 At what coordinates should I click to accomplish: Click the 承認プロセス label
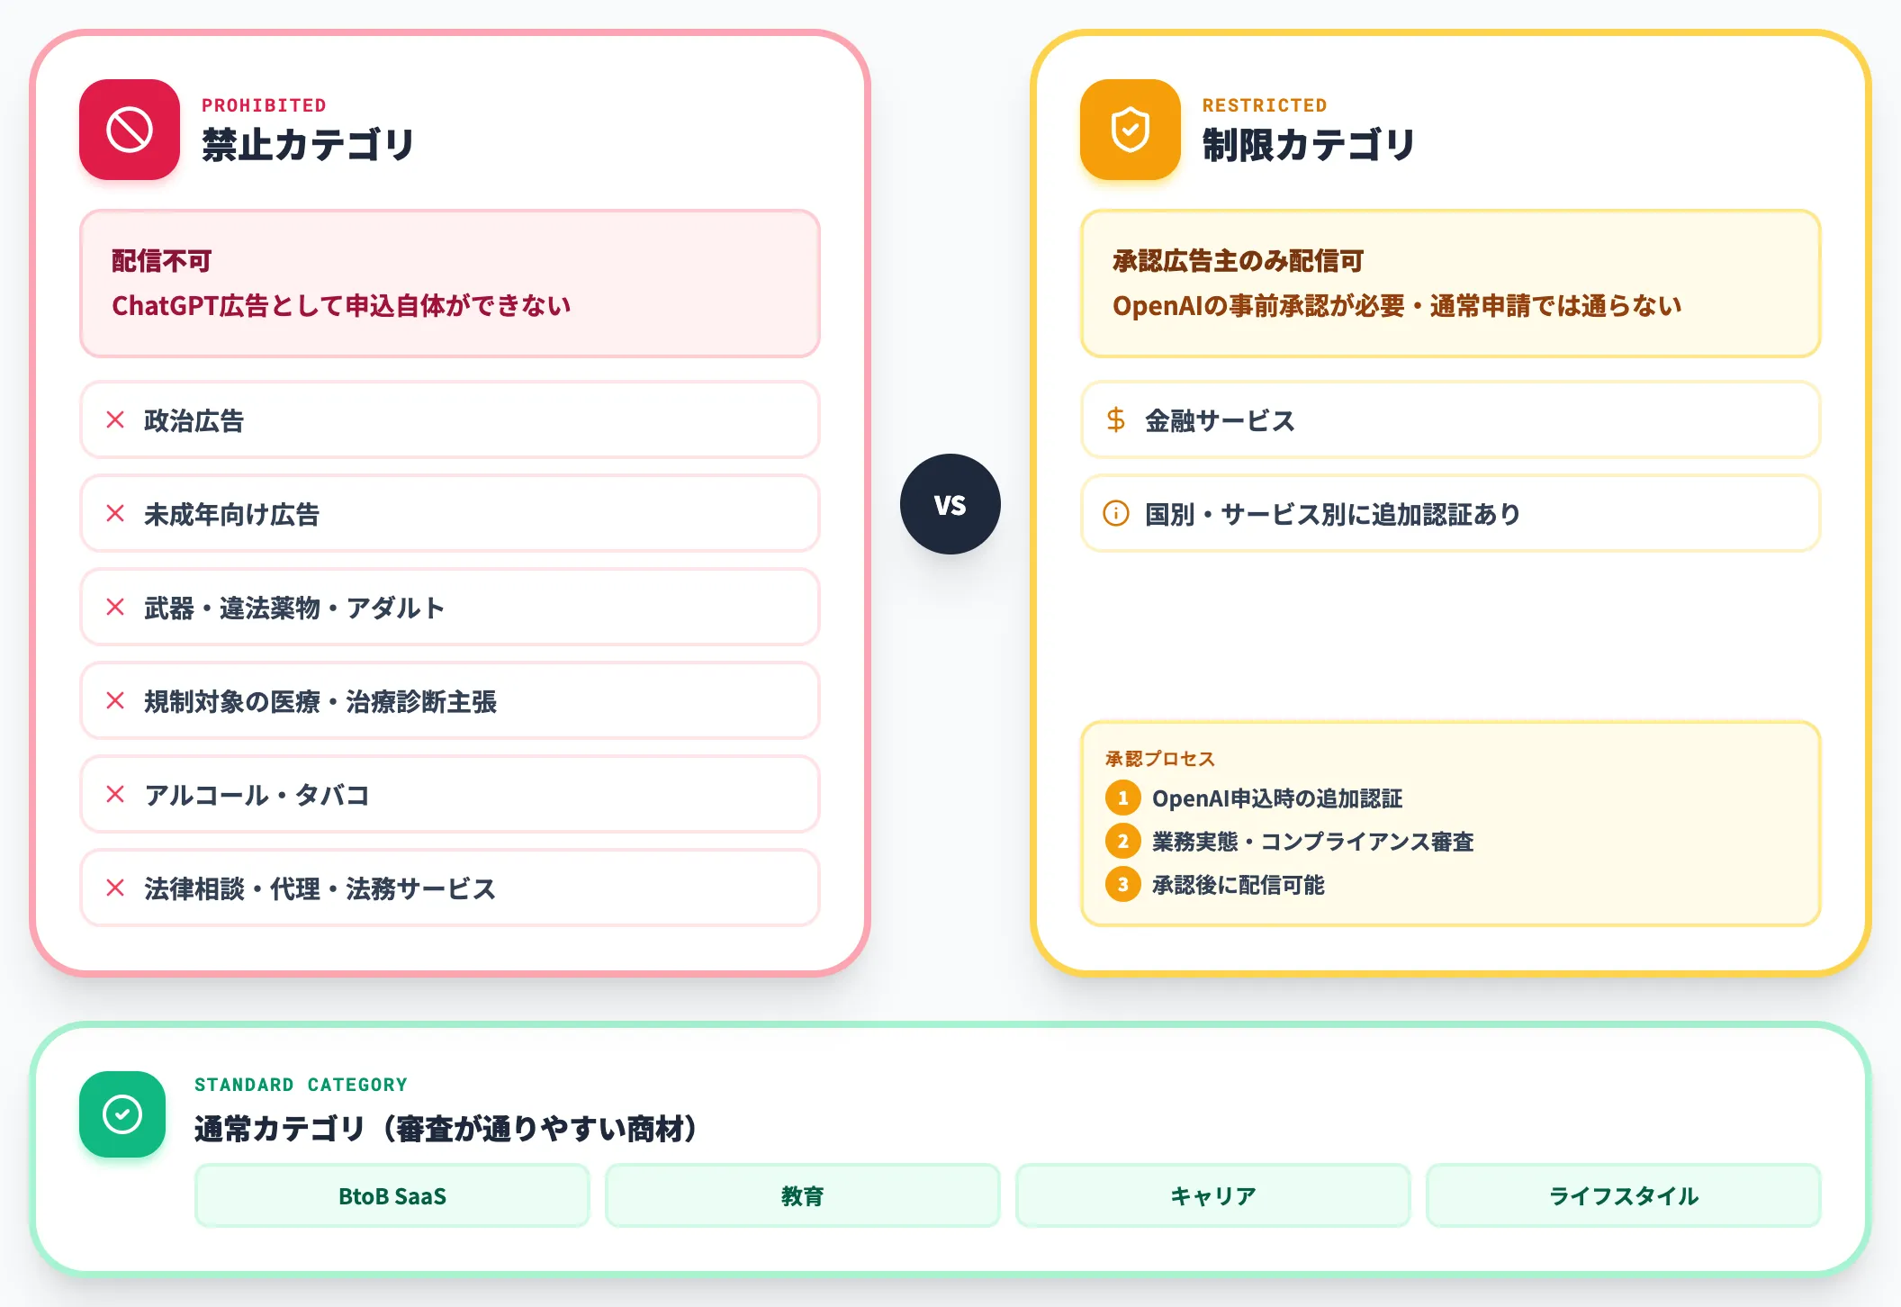tap(1160, 759)
